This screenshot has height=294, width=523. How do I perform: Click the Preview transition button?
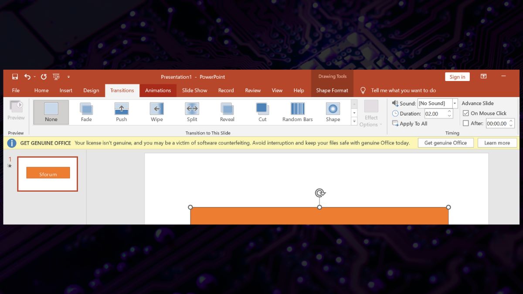click(x=16, y=111)
